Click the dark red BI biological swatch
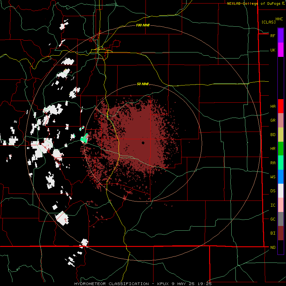 (281, 233)
